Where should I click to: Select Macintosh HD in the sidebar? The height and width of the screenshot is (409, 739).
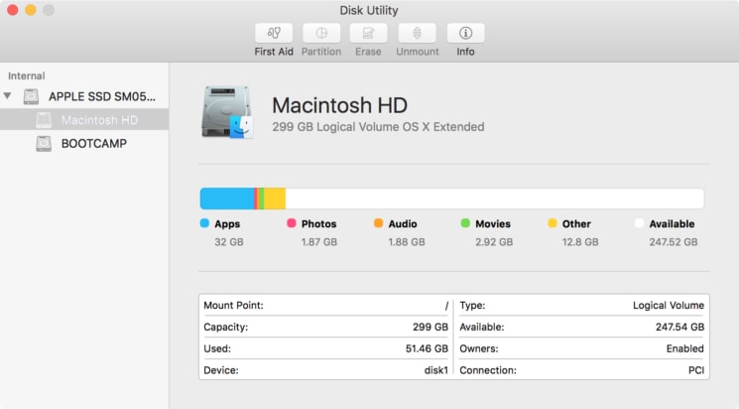point(99,120)
